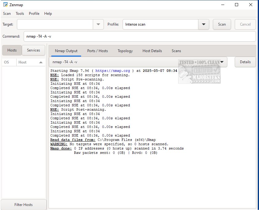The image size is (259, 210).
Task: Click the Zenmap app icon in title bar
Action: click(5, 5)
